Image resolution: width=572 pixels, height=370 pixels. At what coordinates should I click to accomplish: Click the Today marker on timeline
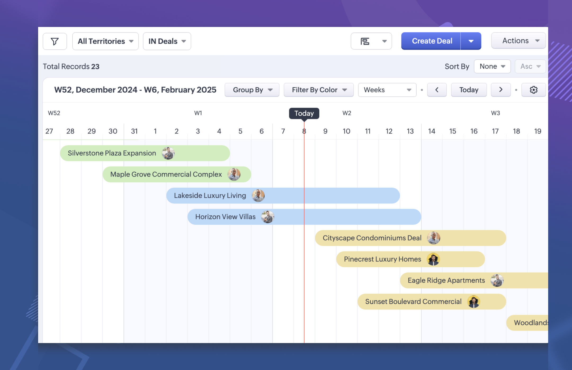pos(304,113)
